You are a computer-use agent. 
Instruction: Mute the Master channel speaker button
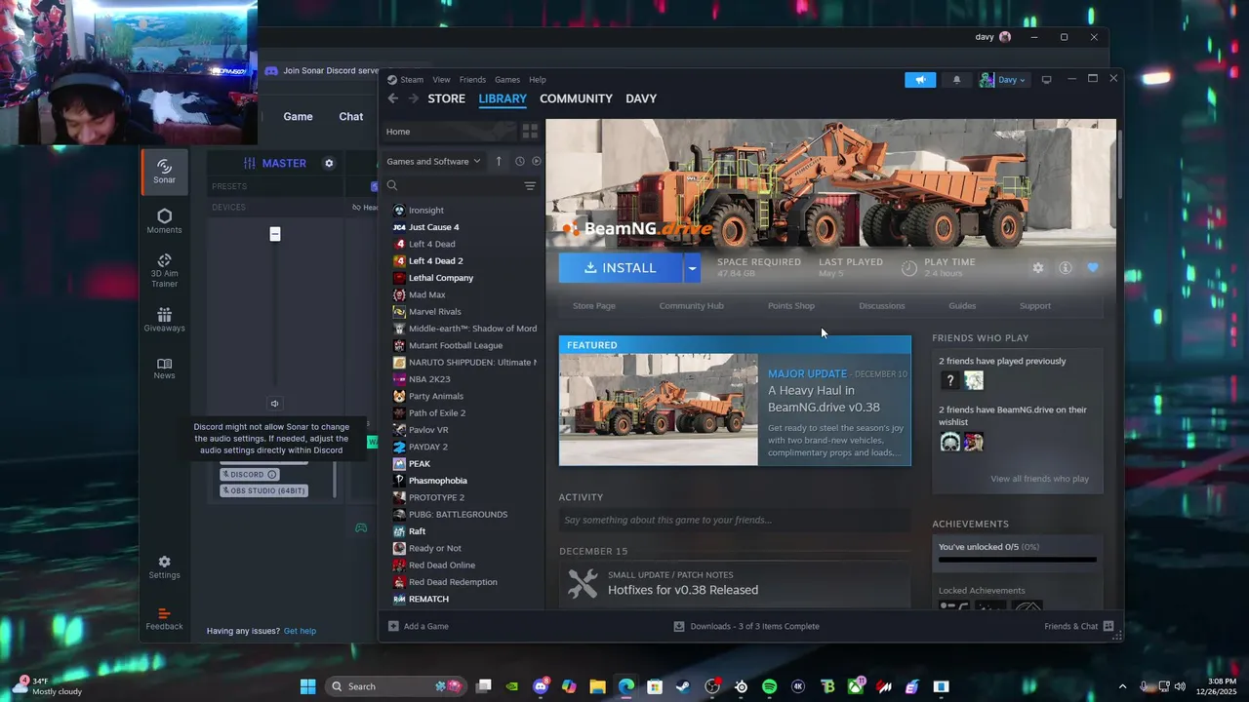[x=274, y=404]
